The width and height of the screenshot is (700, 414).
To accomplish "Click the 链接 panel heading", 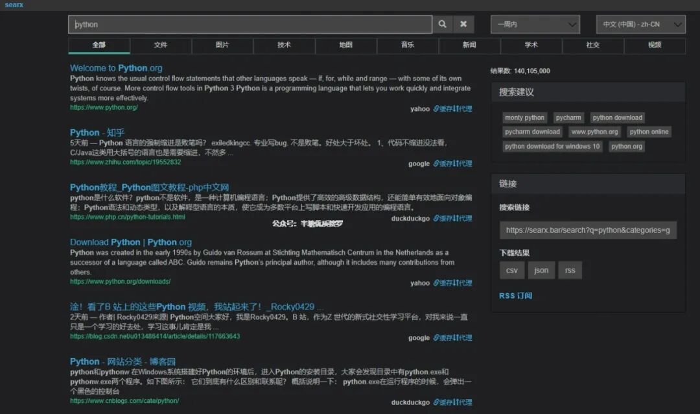I will point(507,183).
